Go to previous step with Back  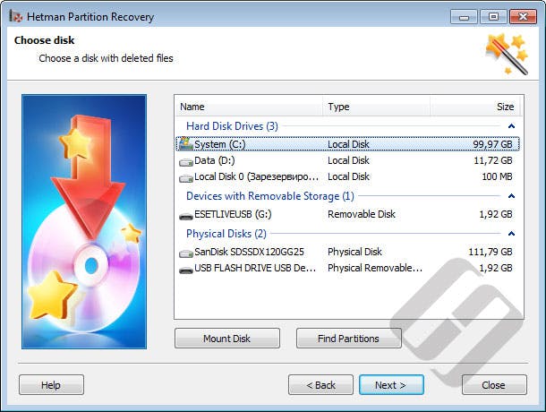tap(320, 385)
